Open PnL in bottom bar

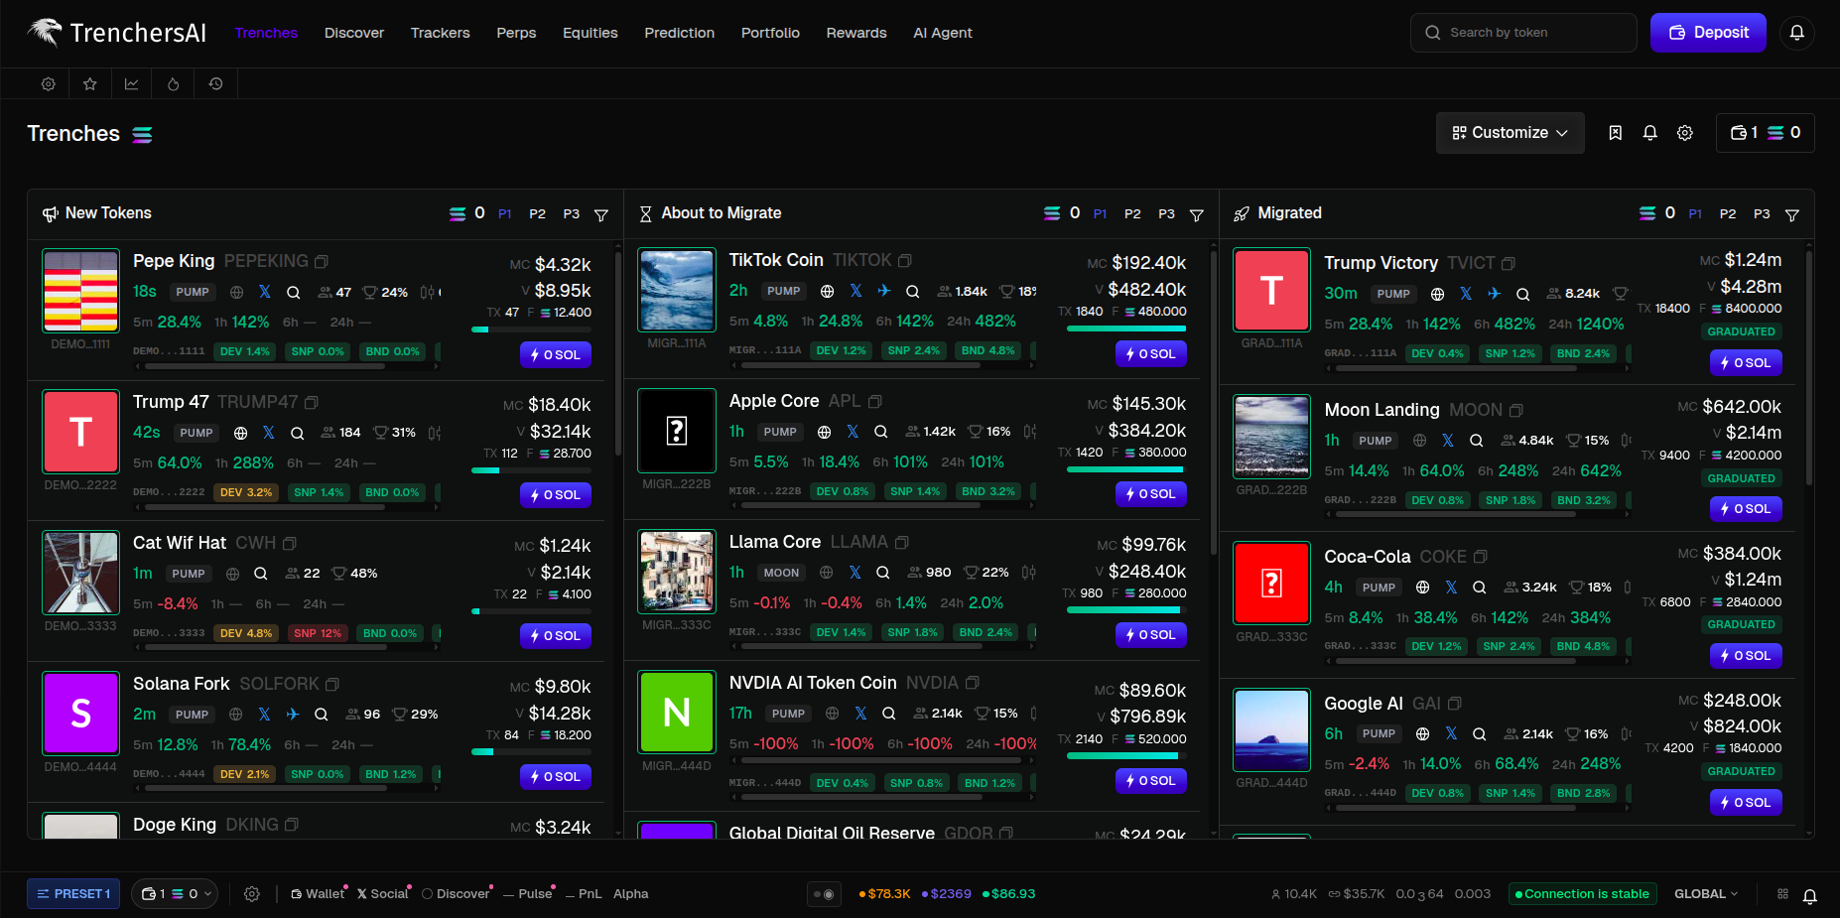click(584, 894)
